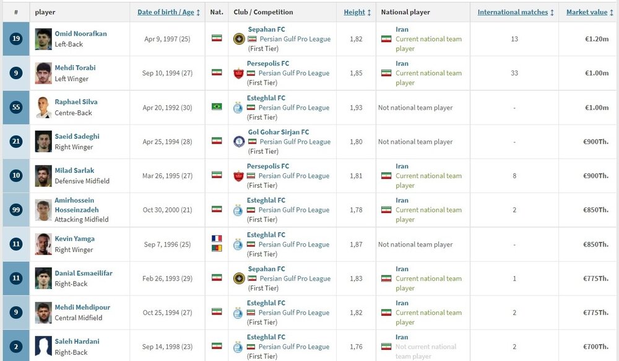Click Kevin Yamga's player thumbnail
The width and height of the screenshot is (619, 361).
(43, 244)
